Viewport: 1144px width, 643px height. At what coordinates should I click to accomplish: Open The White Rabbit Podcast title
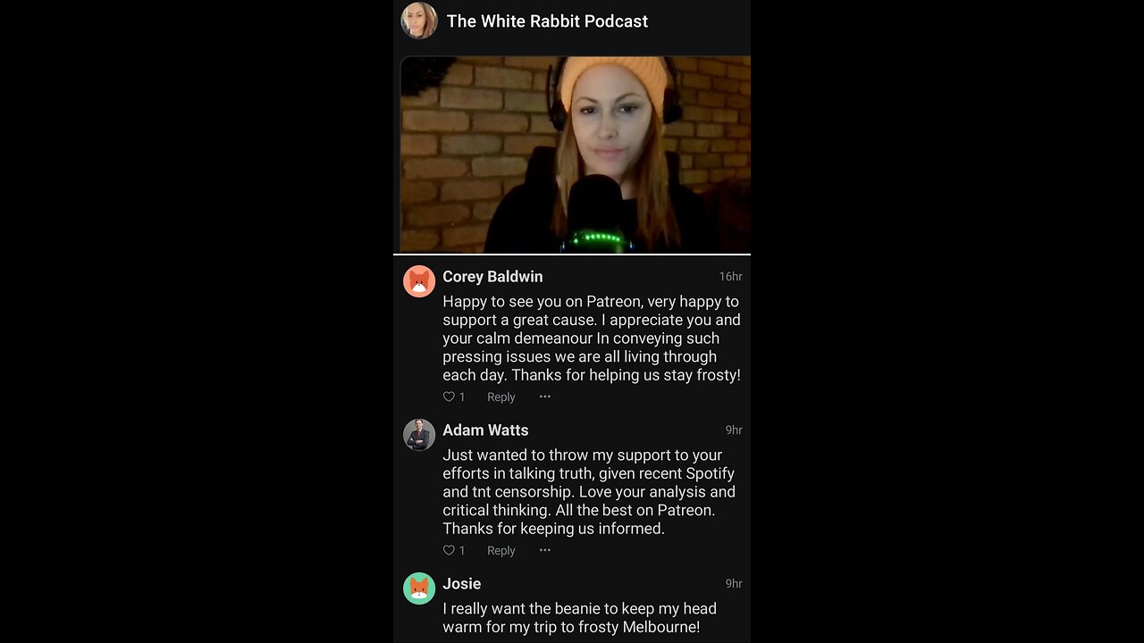[x=547, y=21]
